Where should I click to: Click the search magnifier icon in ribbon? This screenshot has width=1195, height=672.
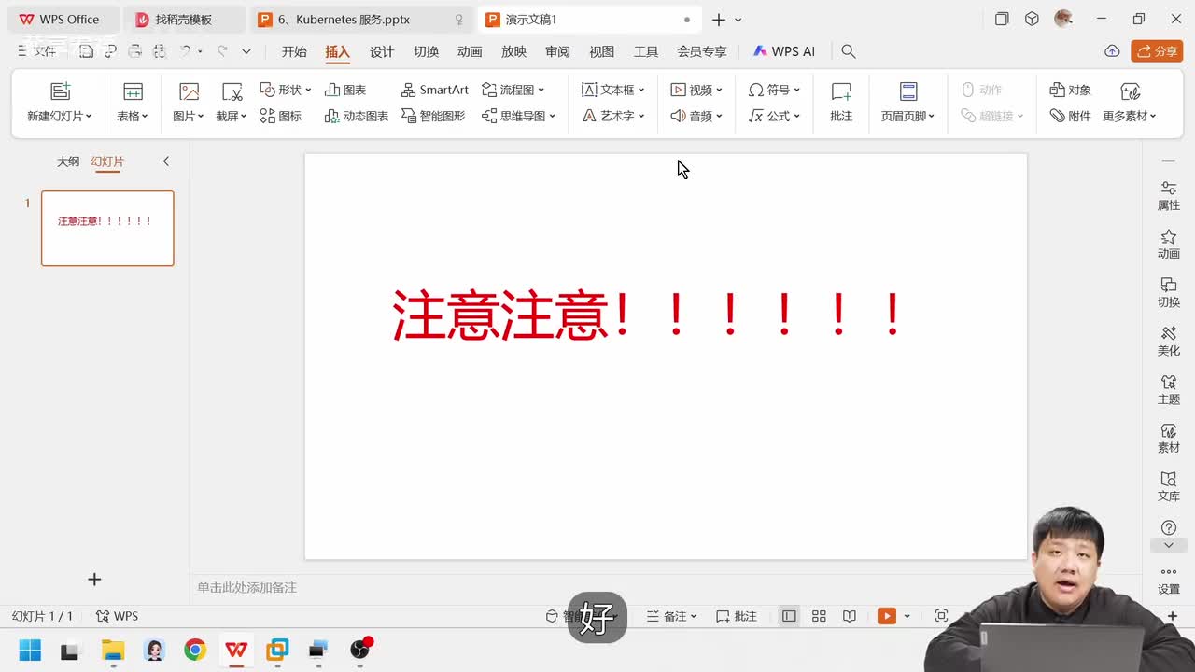point(848,51)
